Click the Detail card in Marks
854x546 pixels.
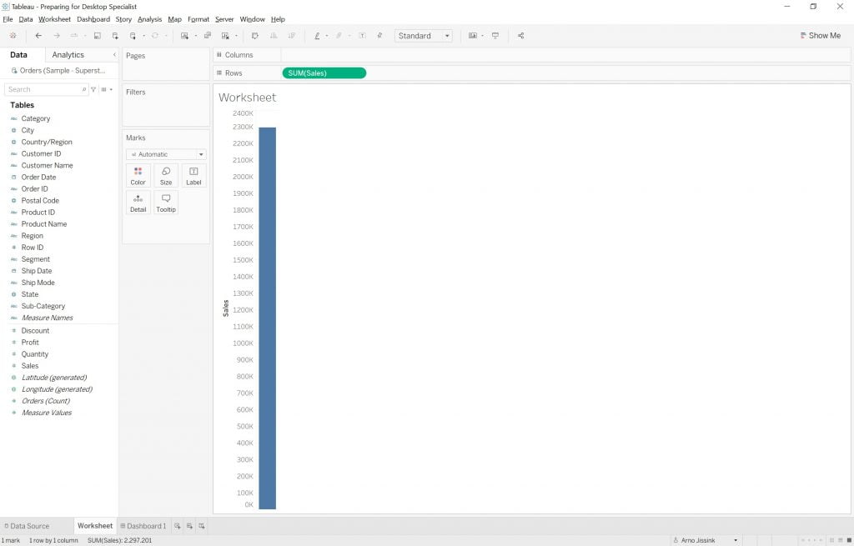pos(138,203)
